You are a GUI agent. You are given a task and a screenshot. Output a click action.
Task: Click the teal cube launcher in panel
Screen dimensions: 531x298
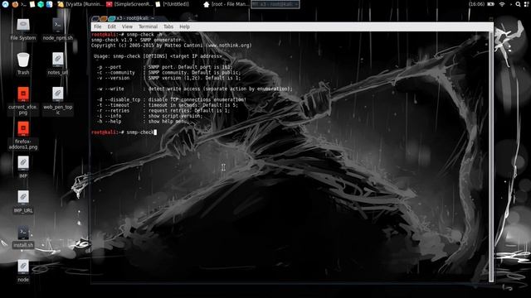[41, 4]
